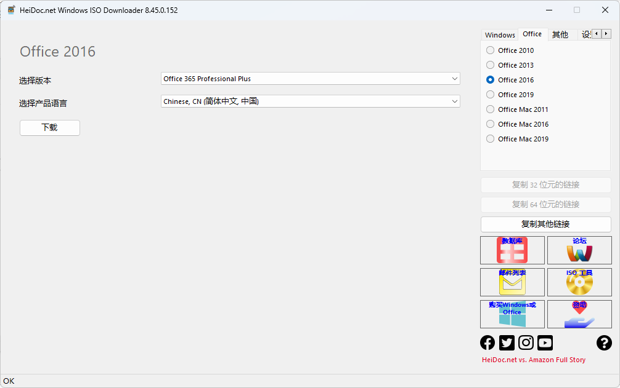Open the 邮件列表 mailing list icon

point(512,282)
